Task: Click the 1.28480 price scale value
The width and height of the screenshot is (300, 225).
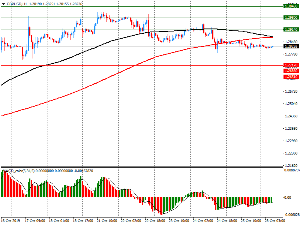Action: (291, 42)
